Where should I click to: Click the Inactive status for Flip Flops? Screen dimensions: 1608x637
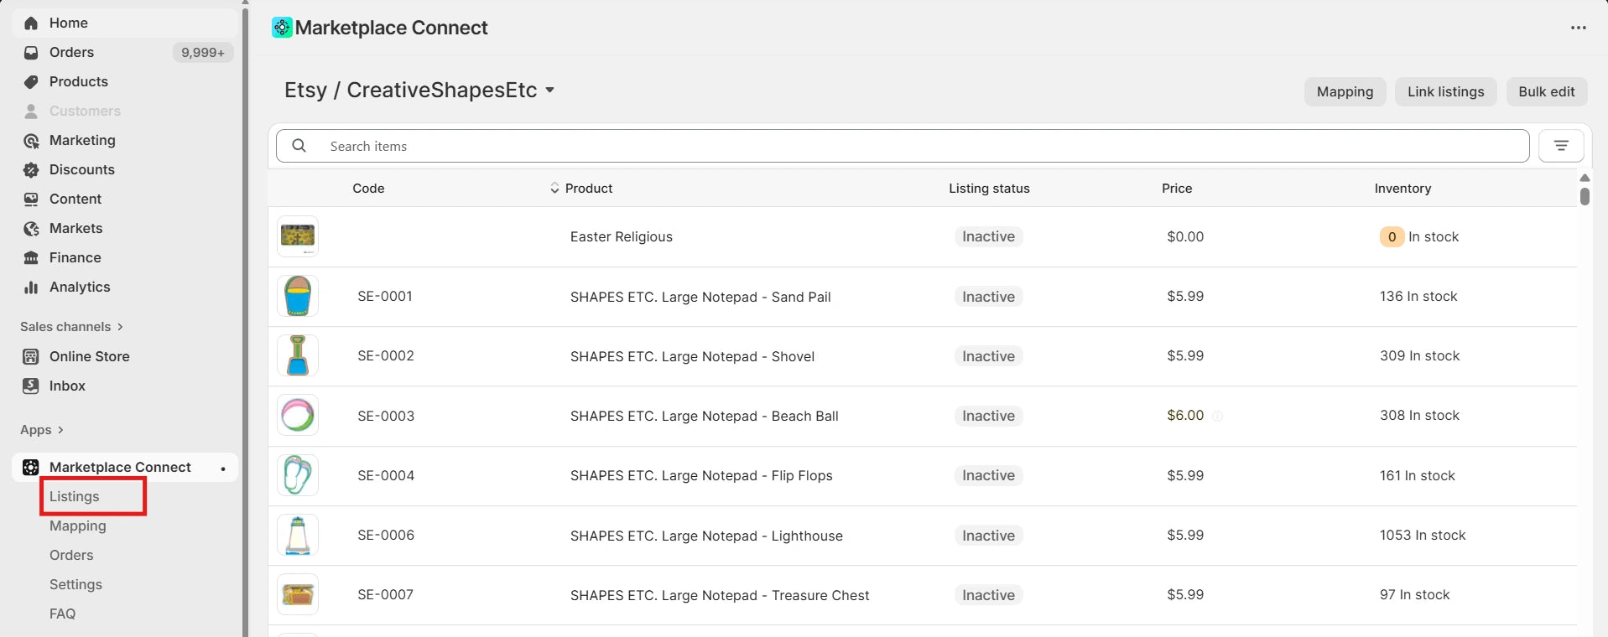[x=988, y=476]
